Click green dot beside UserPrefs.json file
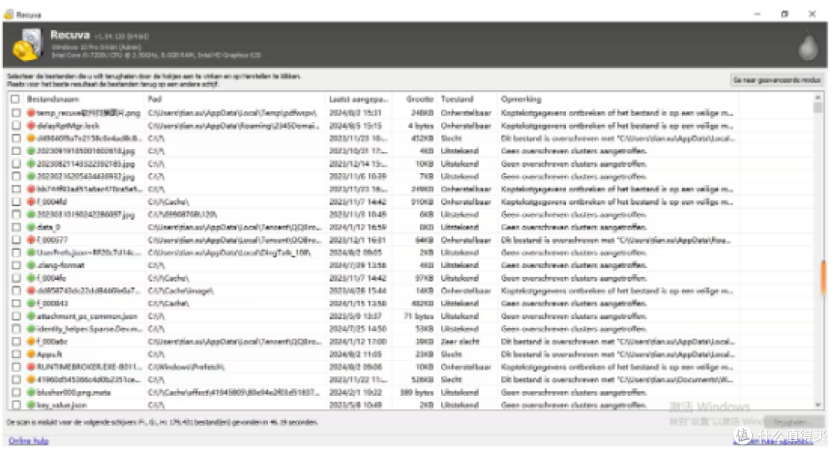 tap(32, 252)
